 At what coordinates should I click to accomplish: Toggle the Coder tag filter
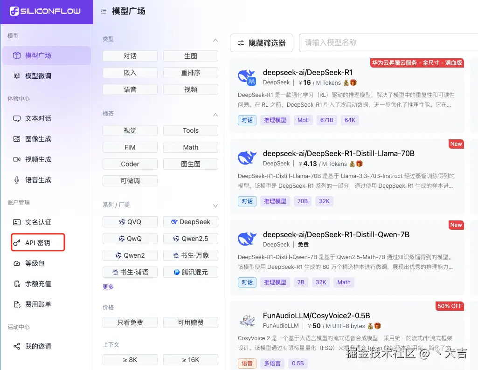pyautogui.click(x=130, y=164)
